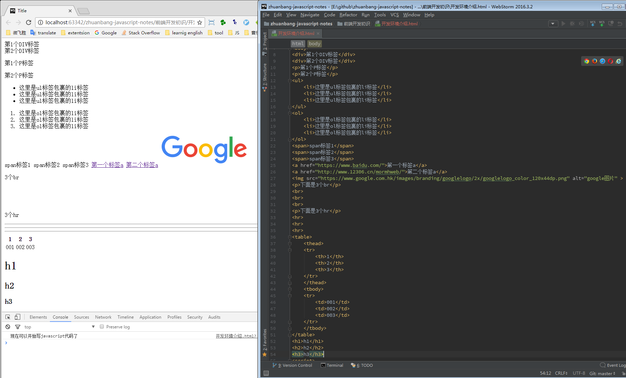
Task: Click the Chrome address bar URL
Action: click(x=120, y=22)
